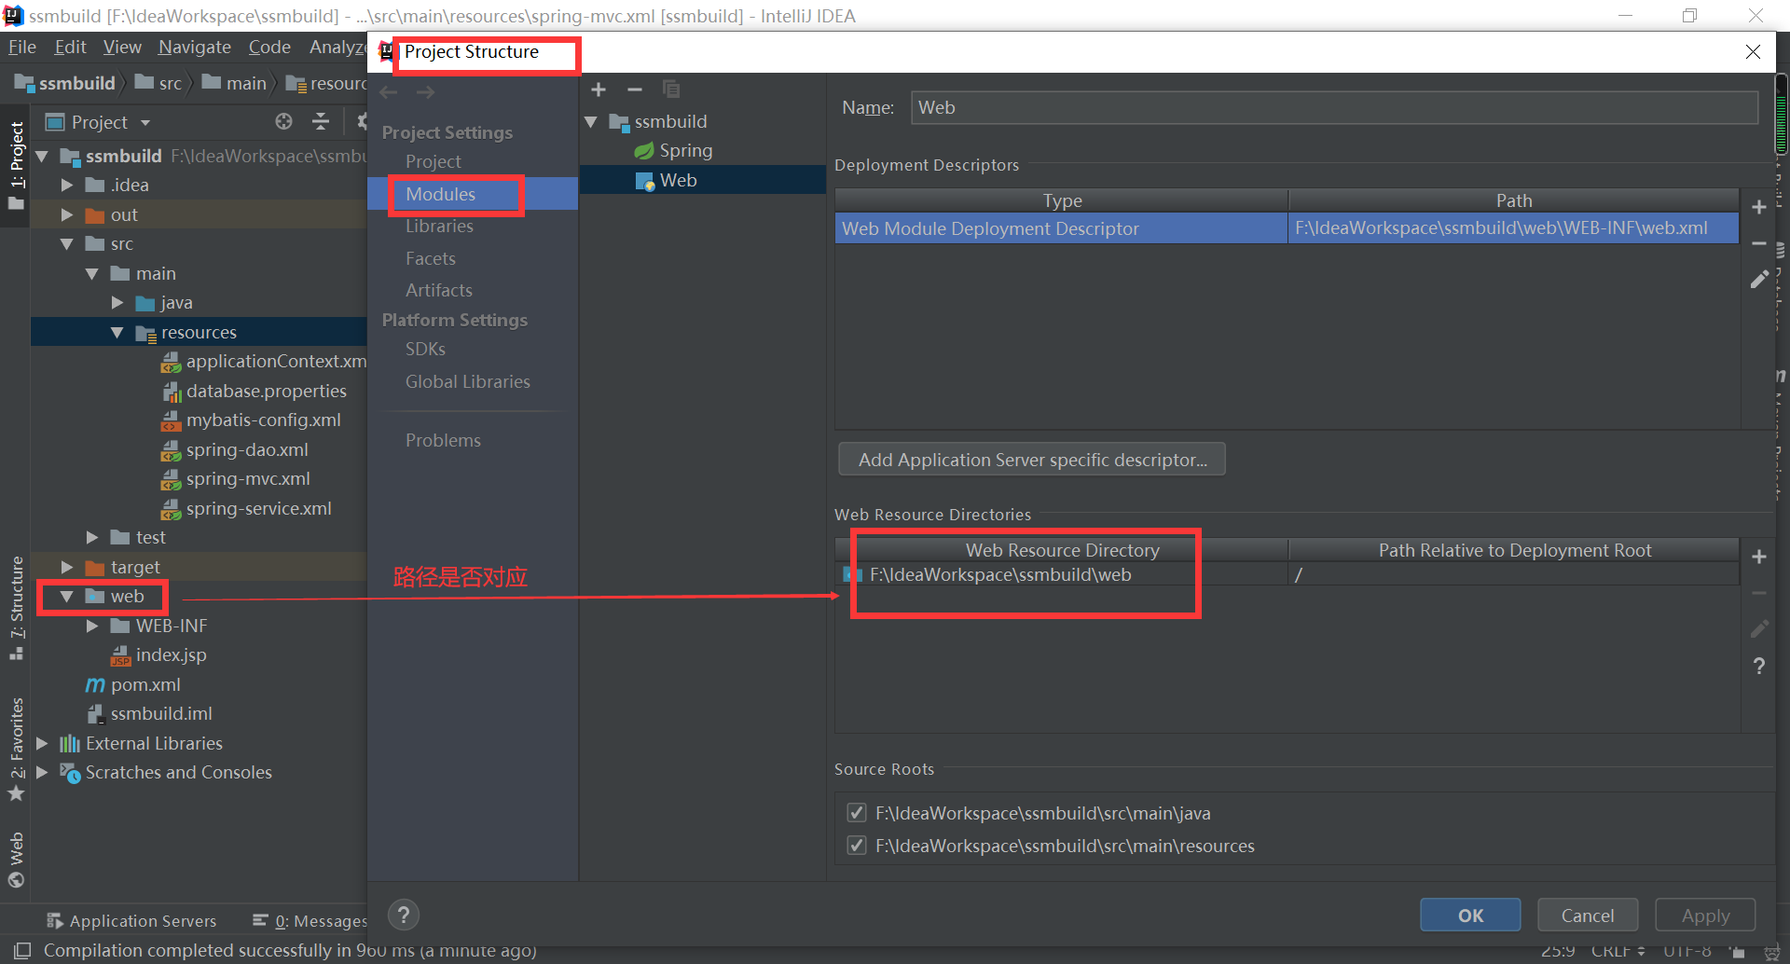Screen dimensions: 1790x964
Task: Open the Code menu
Action: (x=269, y=47)
